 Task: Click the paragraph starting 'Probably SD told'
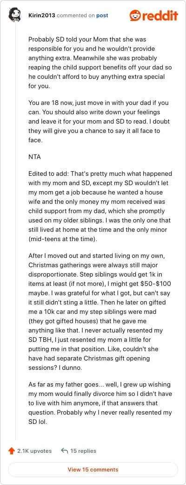tap(100, 63)
